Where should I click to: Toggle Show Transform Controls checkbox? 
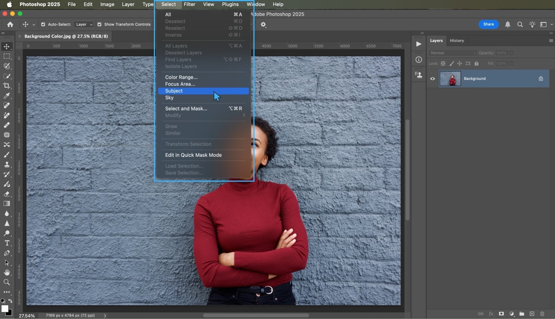tap(99, 24)
